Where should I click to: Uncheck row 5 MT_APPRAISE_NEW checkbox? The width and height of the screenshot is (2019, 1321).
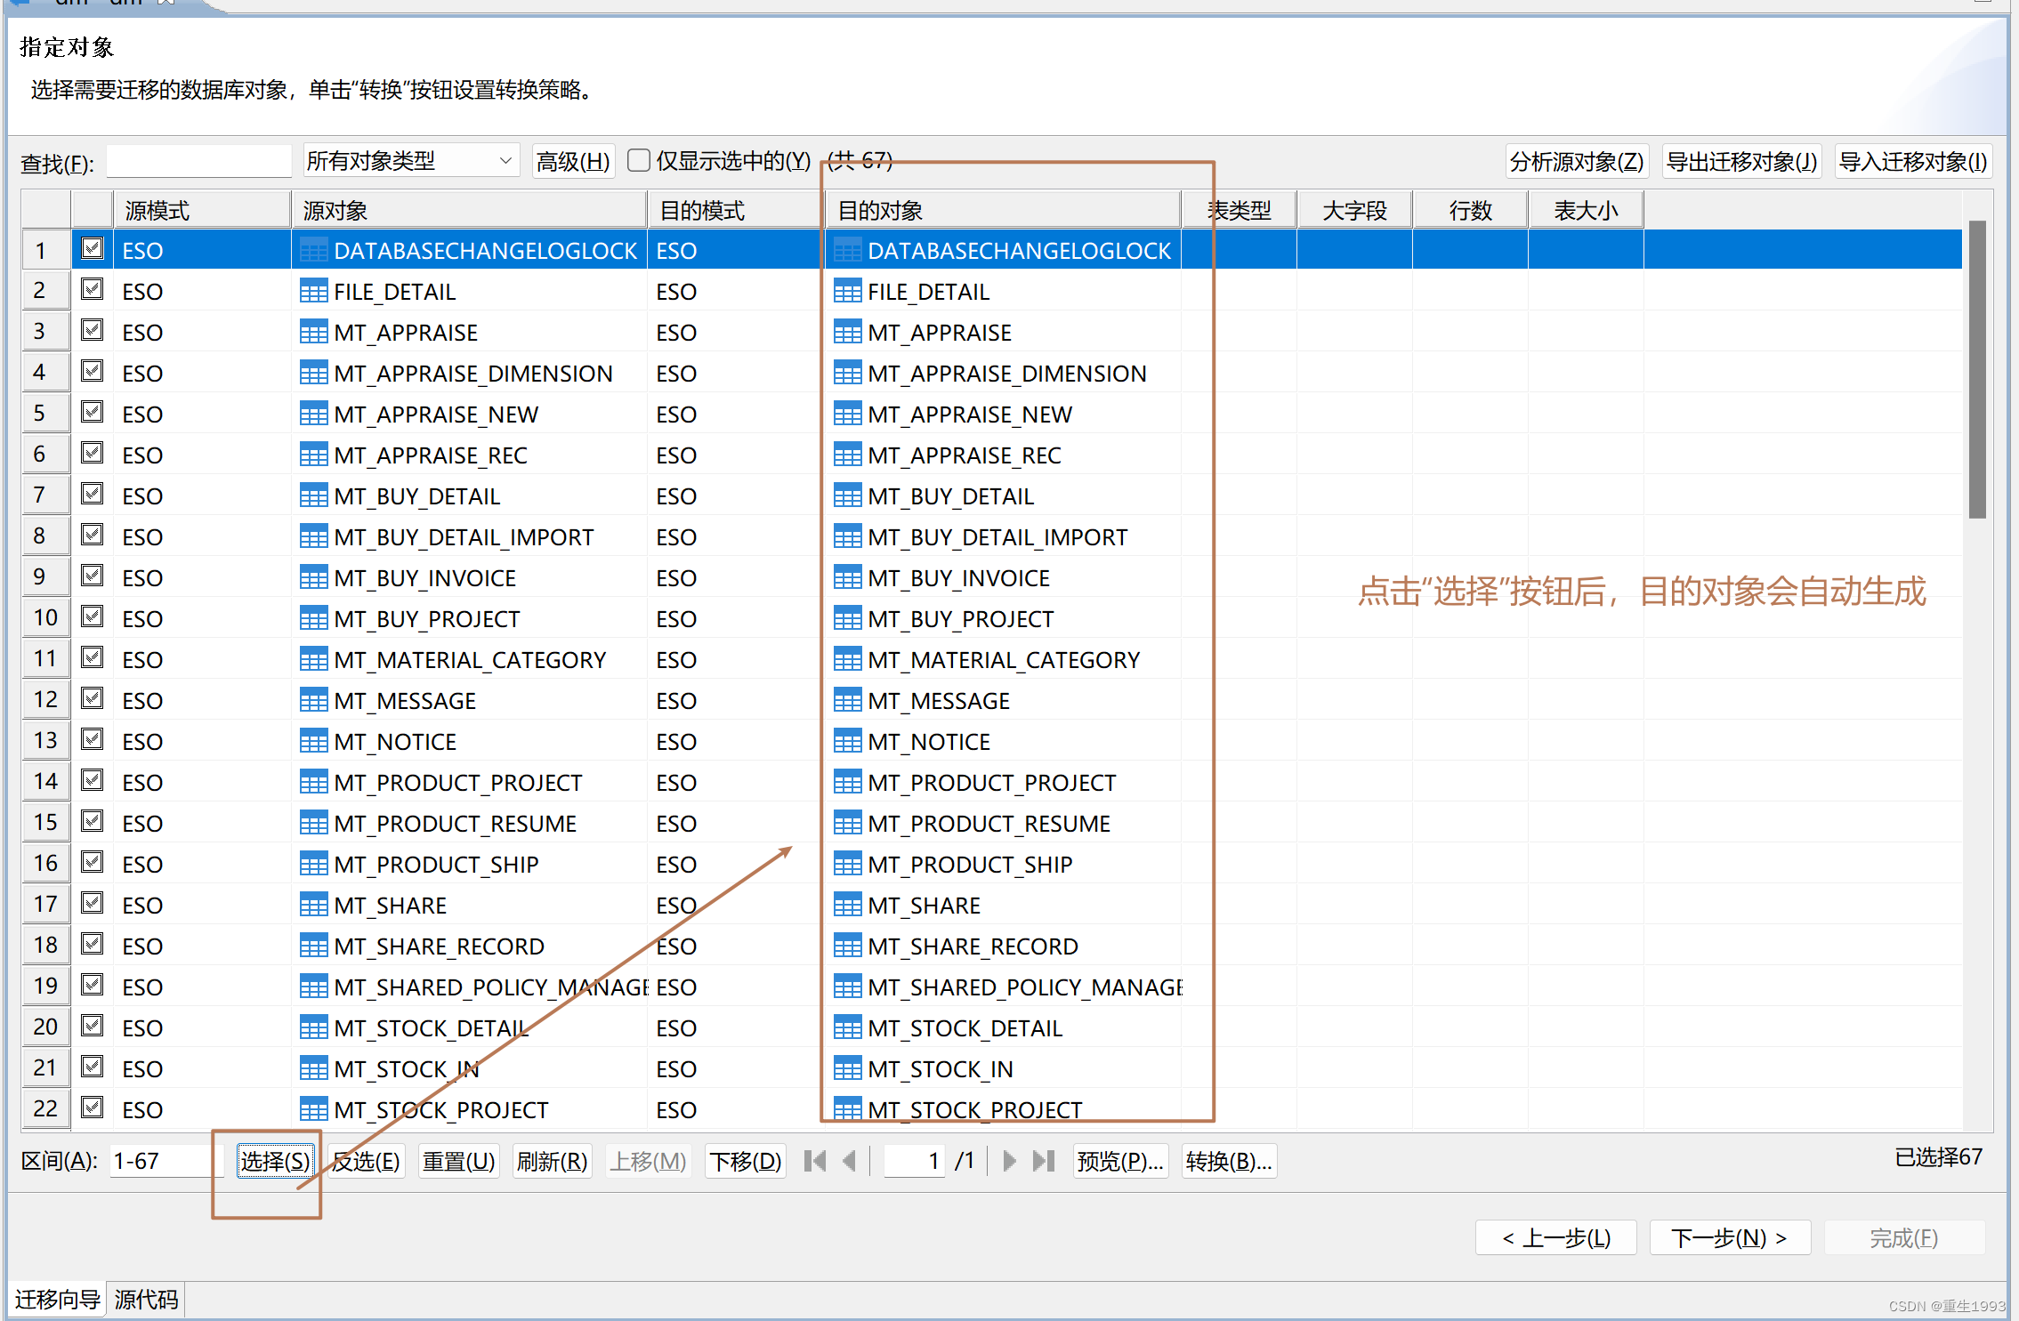coord(93,413)
